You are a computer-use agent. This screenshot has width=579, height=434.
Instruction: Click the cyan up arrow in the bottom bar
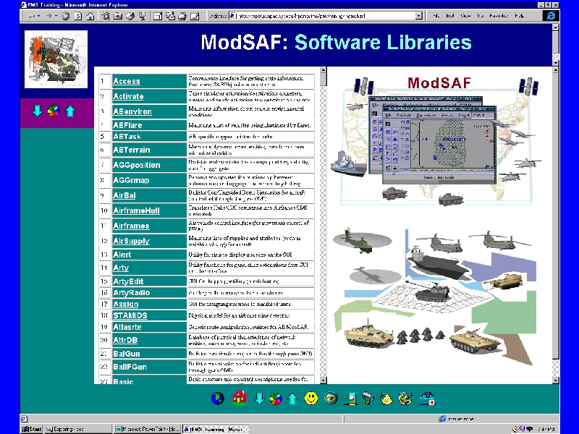pos(292,399)
